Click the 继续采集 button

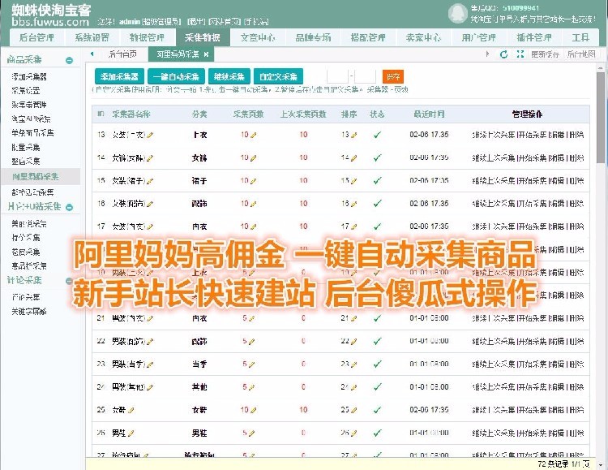coord(229,76)
